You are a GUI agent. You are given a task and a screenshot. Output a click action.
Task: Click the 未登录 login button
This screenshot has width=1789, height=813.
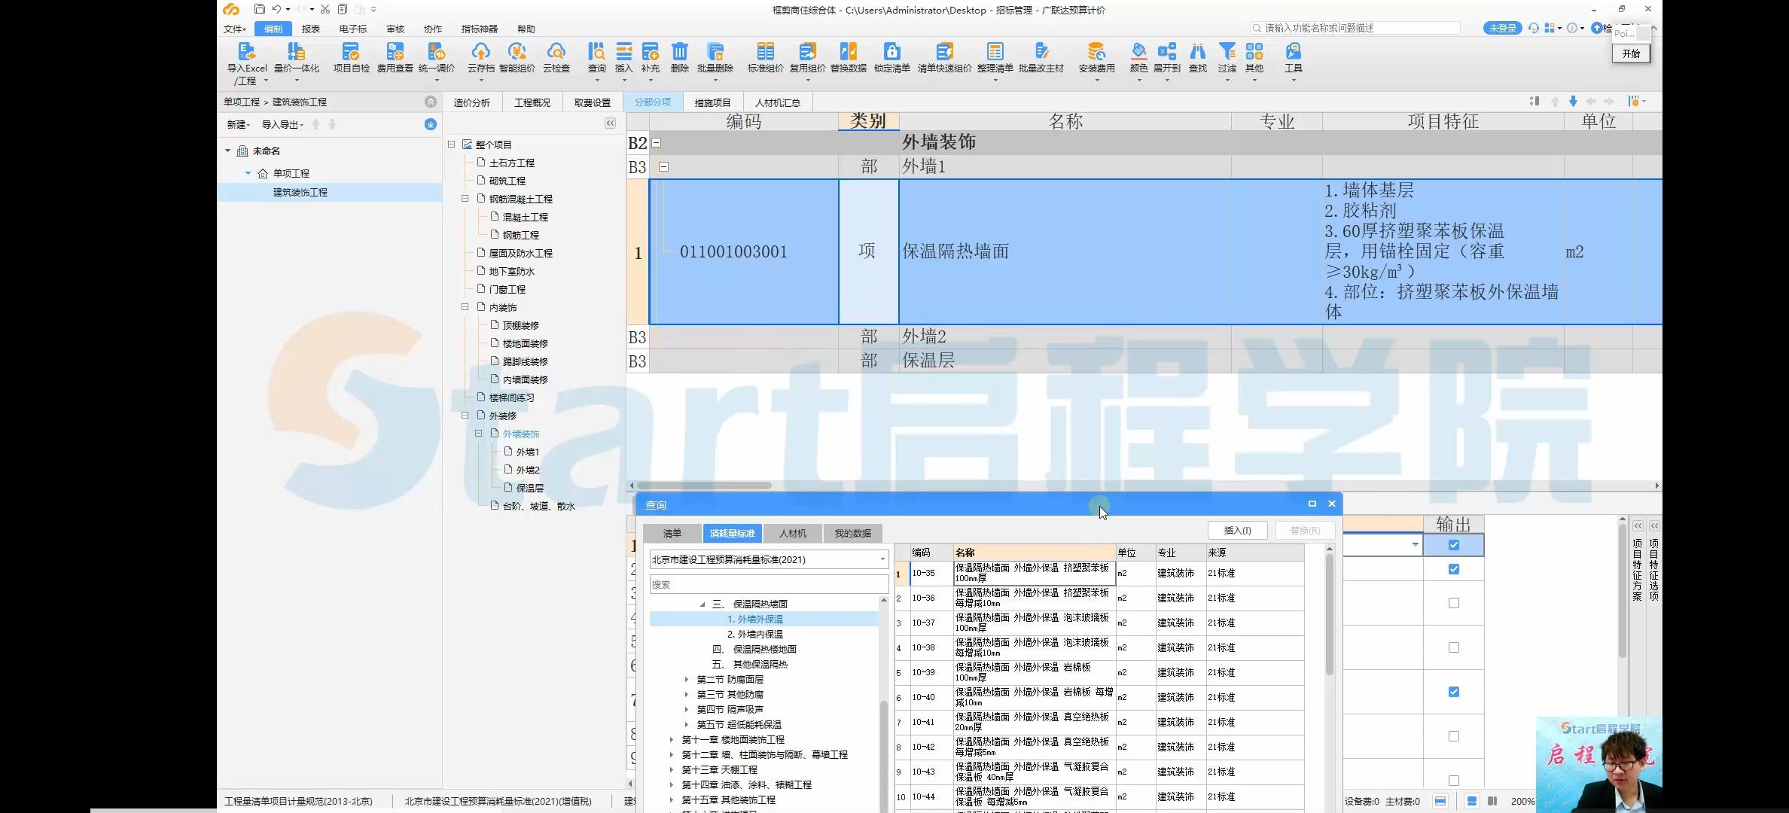1502,28
